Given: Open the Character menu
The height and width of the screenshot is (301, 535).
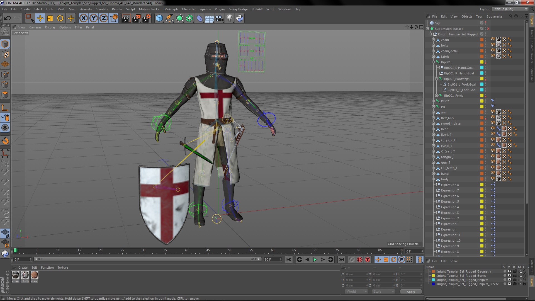Looking at the screenshot, I should 189,9.
